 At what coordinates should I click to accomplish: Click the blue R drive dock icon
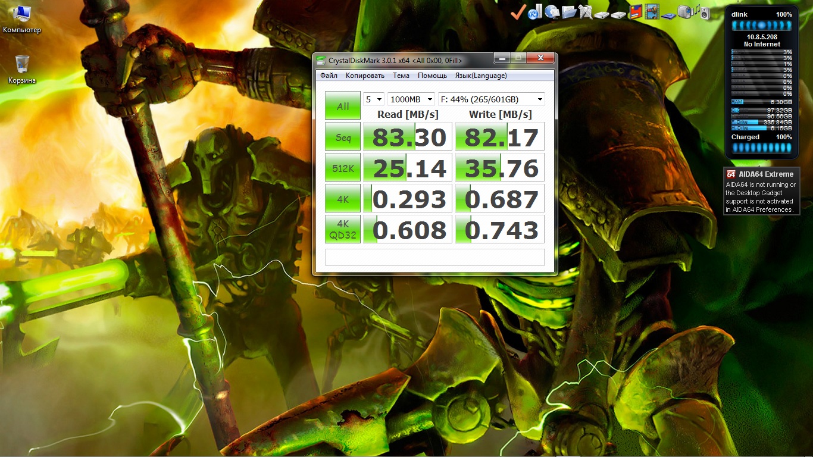pyautogui.click(x=534, y=11)
